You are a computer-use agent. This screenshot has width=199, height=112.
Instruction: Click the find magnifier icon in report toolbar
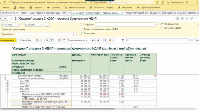pyautogui.click(x=47, y=40)
